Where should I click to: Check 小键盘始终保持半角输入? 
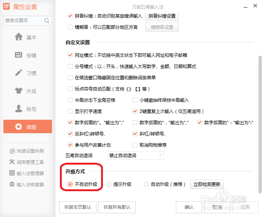click(135, 100)
